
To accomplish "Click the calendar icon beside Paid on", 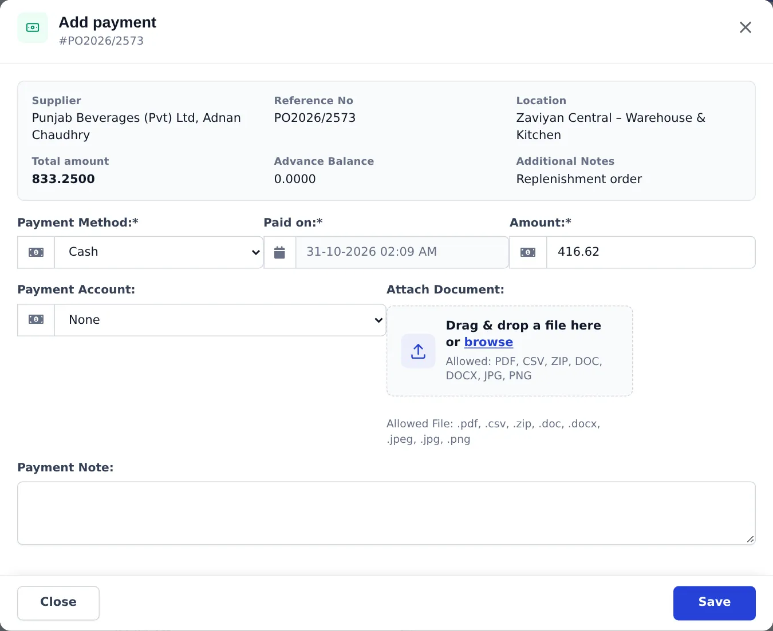I will (x=279, y=252).
